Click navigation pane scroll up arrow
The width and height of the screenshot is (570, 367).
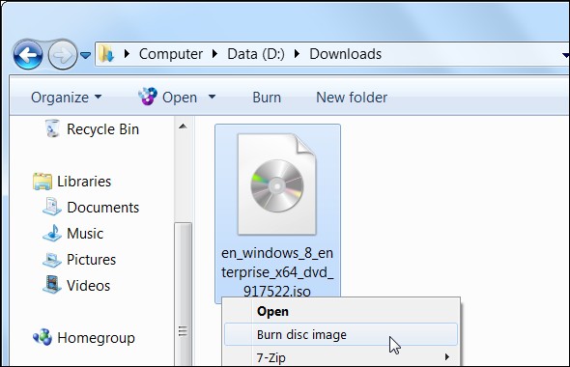[183, 127]
